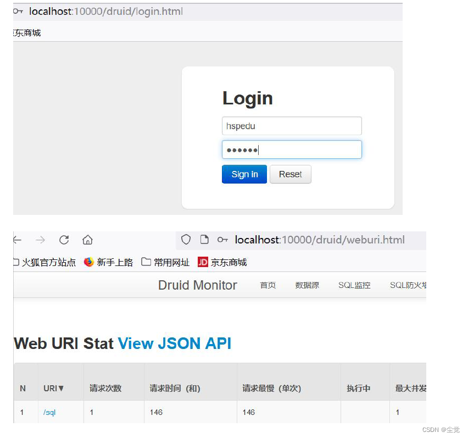Click the Reset button on the login form
The height and width of the screenshot is (438, 468).
290,174
